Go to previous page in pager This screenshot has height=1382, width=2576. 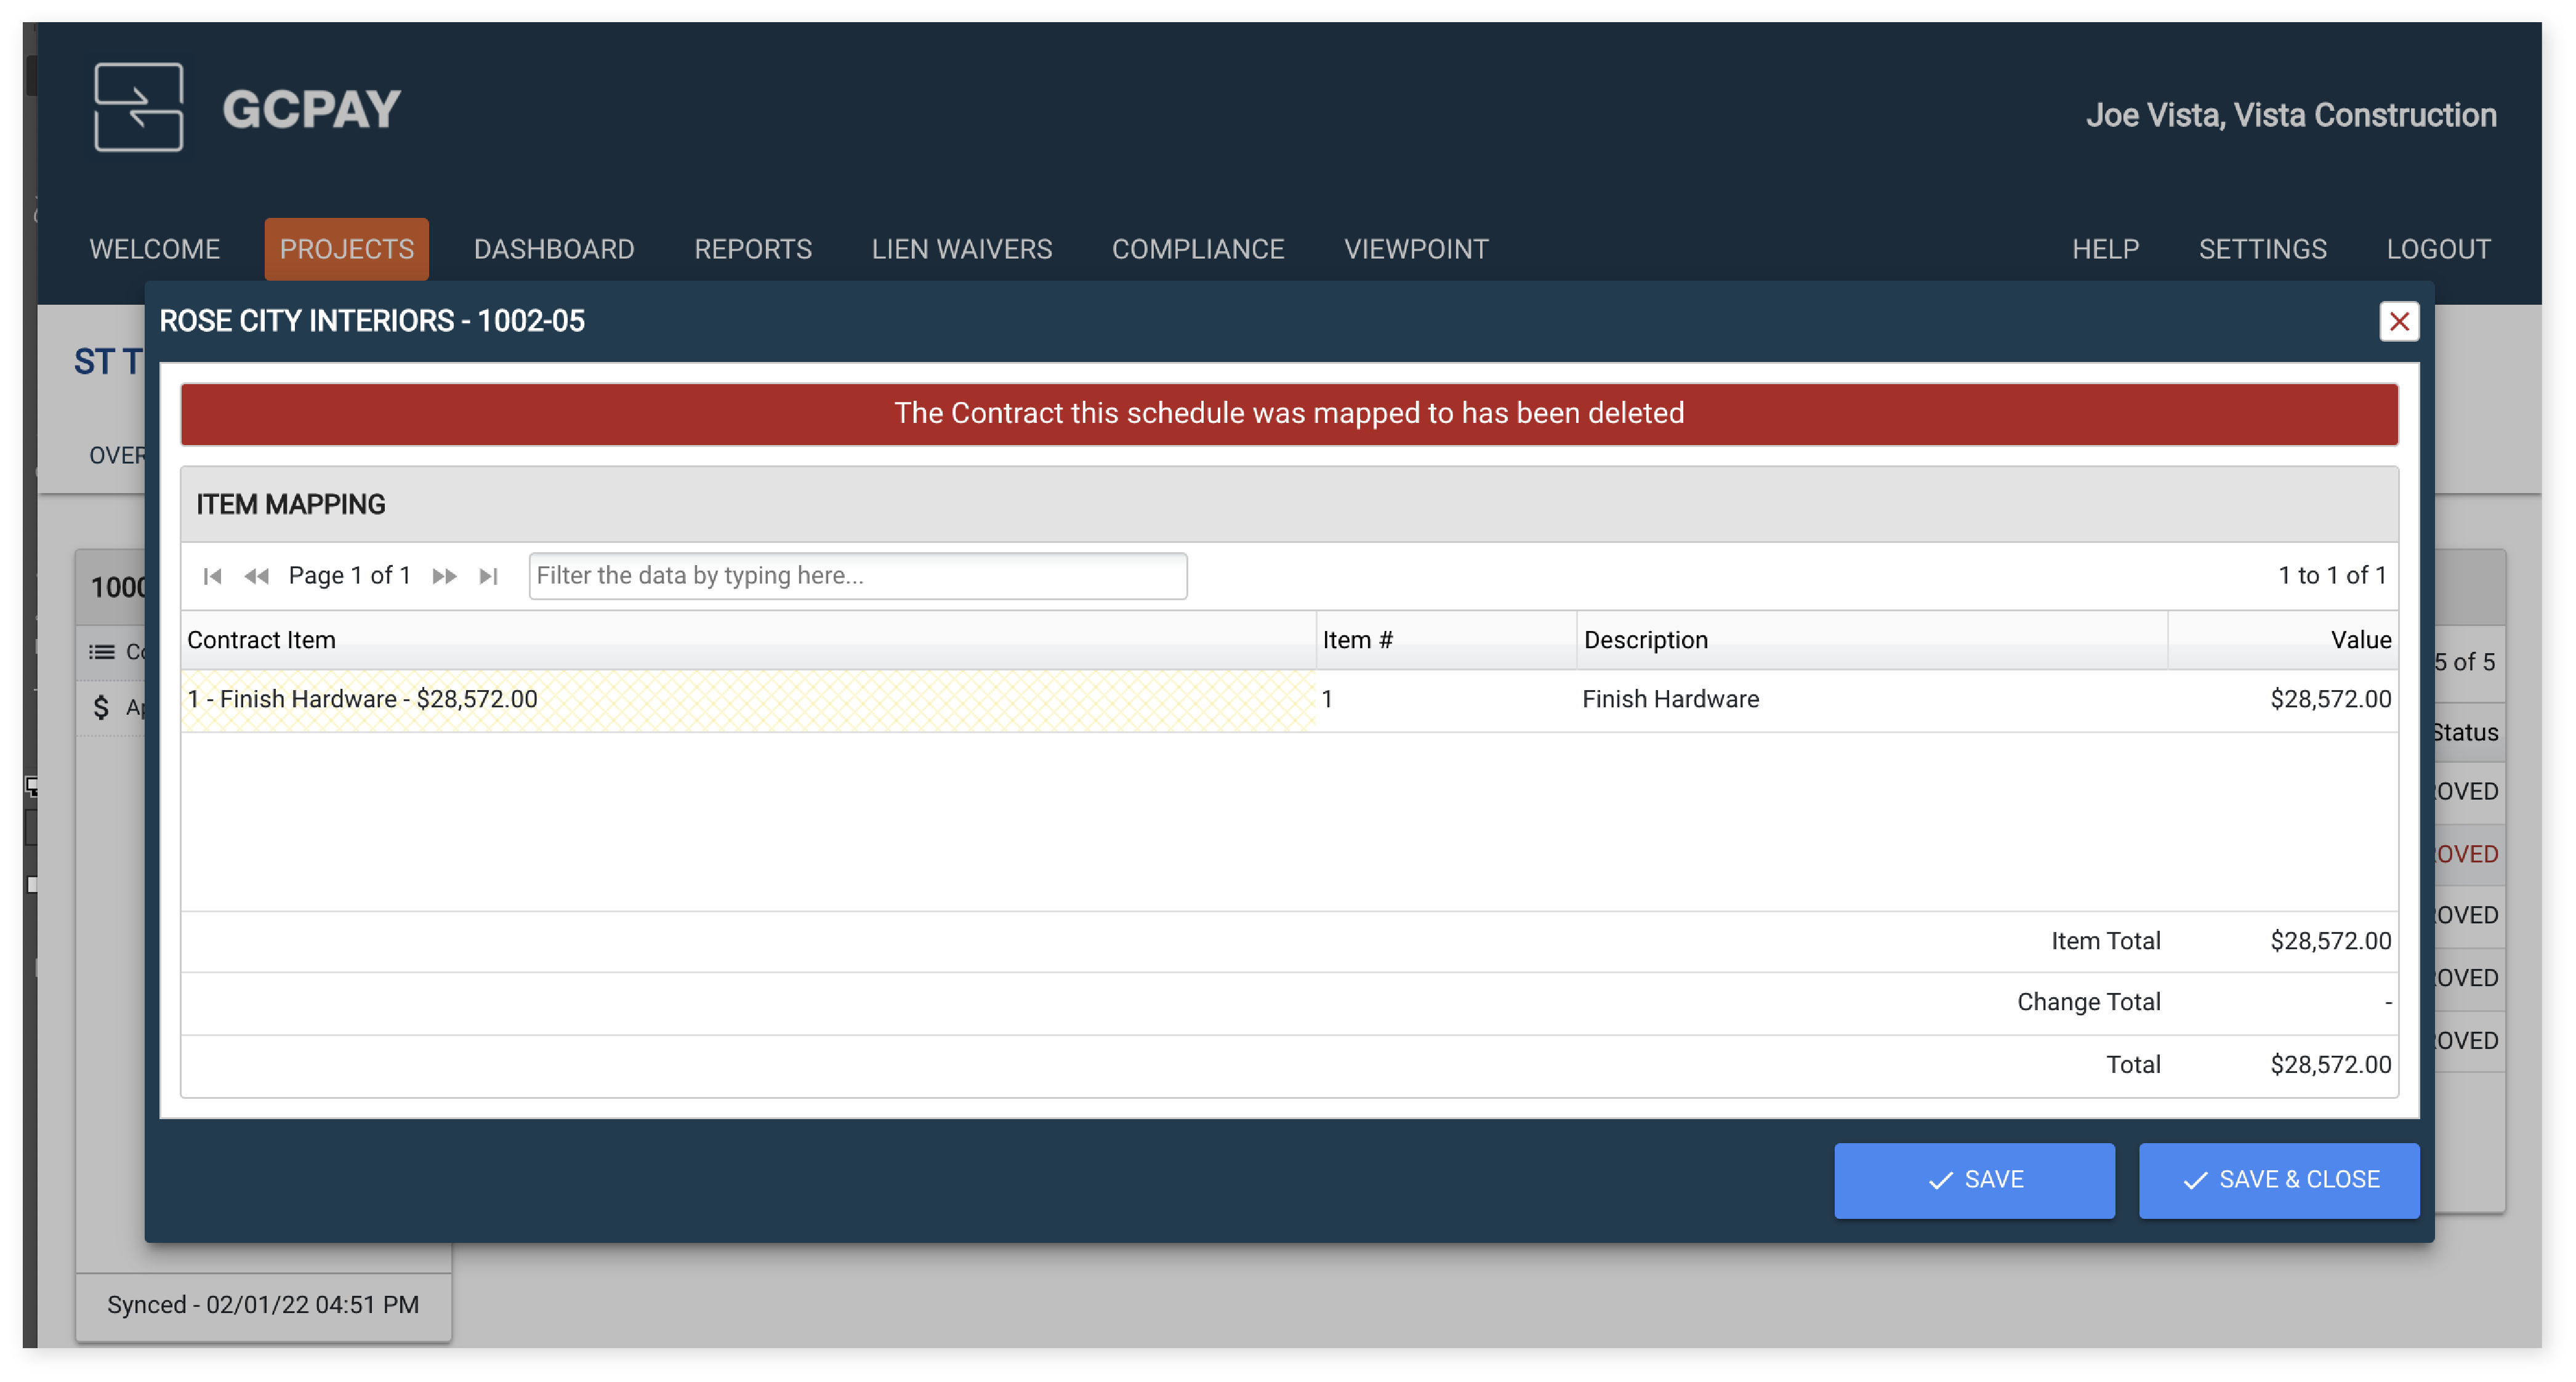pyautogui.click(x=256, y=576)
